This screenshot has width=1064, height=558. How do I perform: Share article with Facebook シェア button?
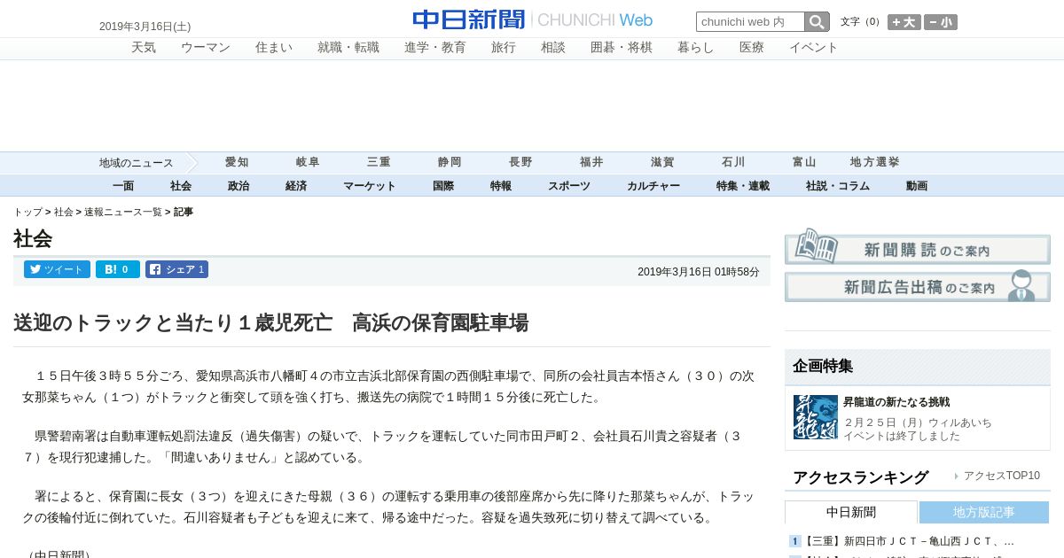pyautogui.click(x=176, y=269)
